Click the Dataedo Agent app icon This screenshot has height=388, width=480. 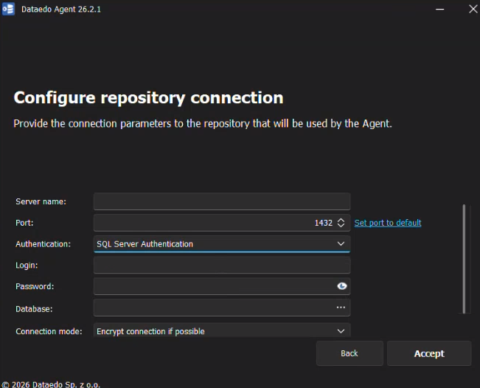[x=8, y=9]
